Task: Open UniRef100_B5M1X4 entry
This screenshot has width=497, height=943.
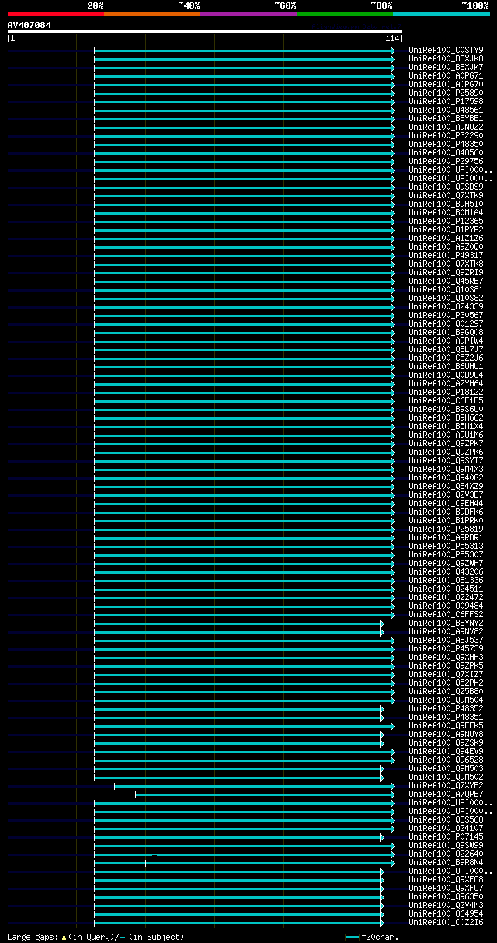Action: (x=446, y=426)
